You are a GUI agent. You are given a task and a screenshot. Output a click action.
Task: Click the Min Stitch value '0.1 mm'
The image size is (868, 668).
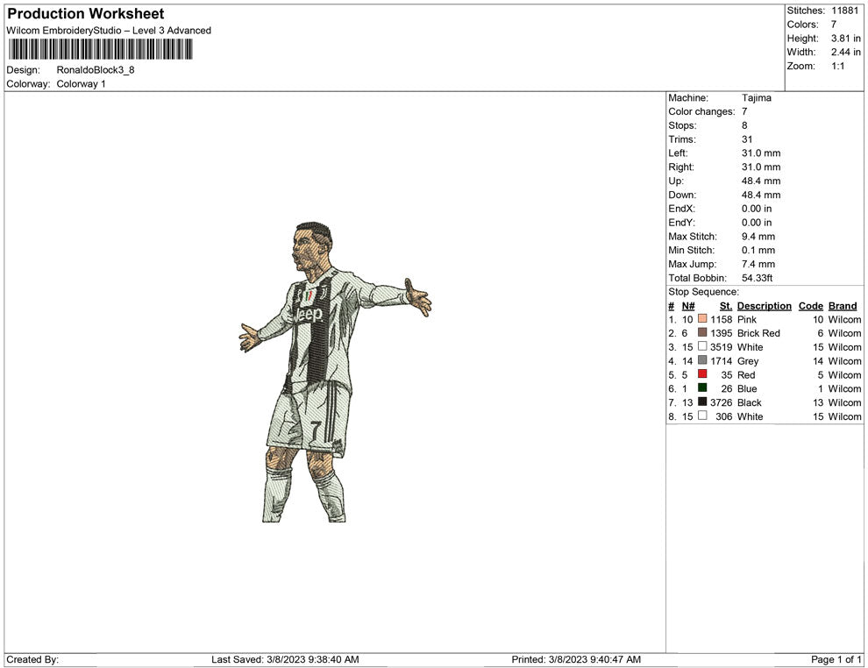(x=758, y=250)
